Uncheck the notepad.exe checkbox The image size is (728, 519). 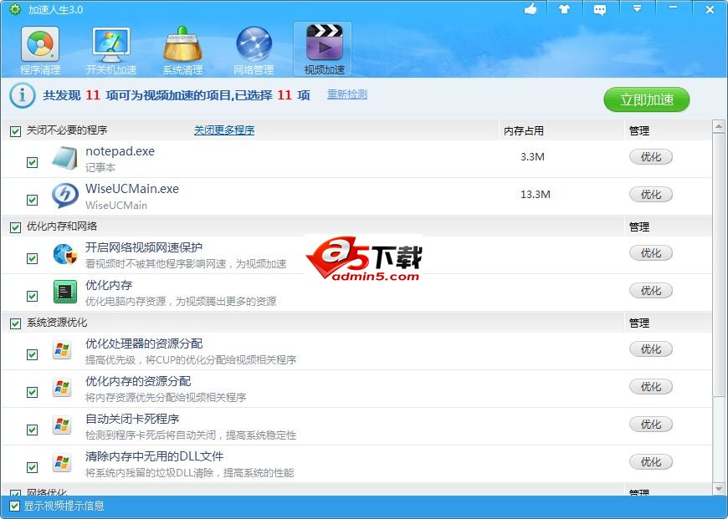pos(32,162)
